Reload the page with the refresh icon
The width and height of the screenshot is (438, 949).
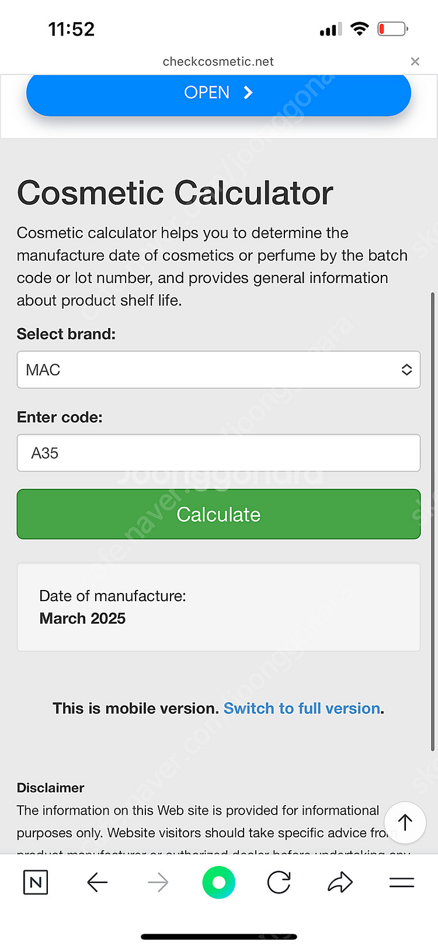[279, 882]
